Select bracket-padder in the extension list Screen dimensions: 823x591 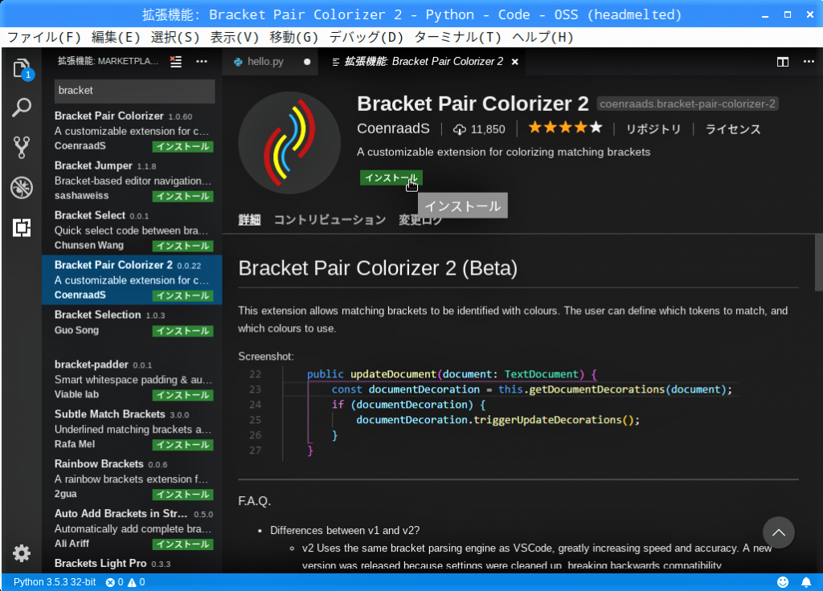point(132,380)
